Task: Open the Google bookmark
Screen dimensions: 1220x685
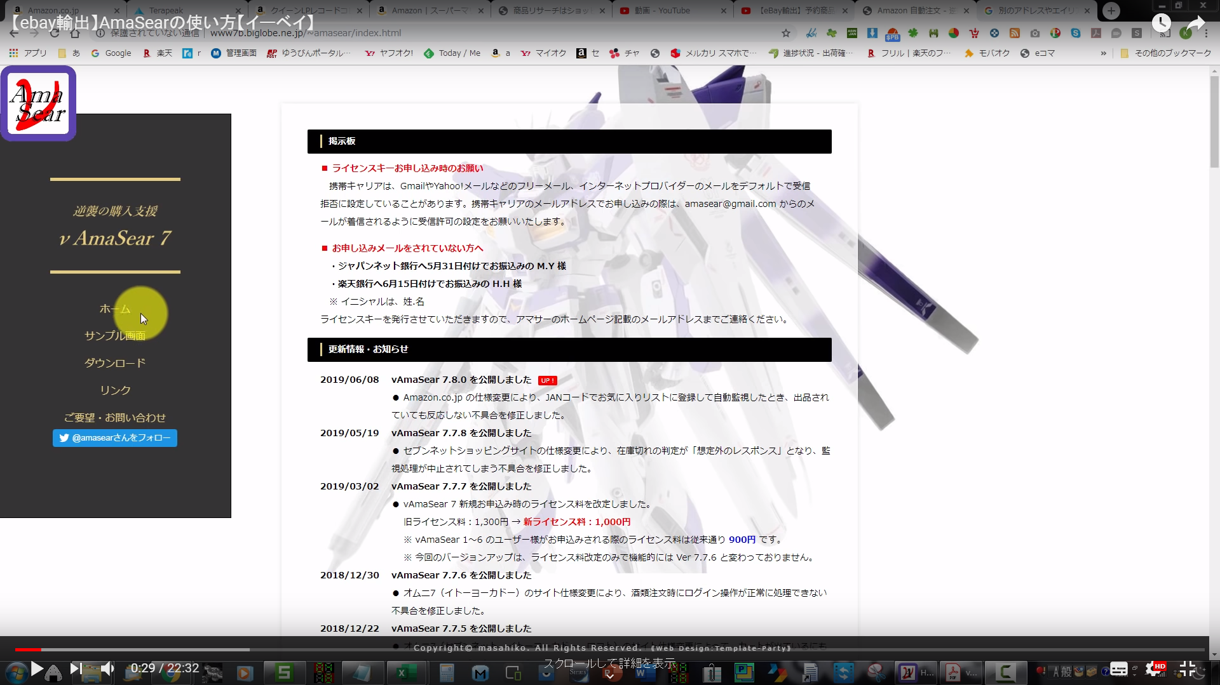Action: 111,53
